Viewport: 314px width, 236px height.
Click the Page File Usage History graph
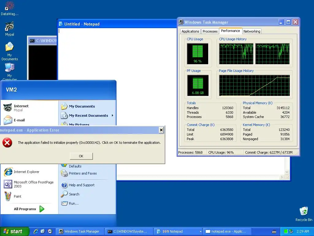tap(254, 85)
